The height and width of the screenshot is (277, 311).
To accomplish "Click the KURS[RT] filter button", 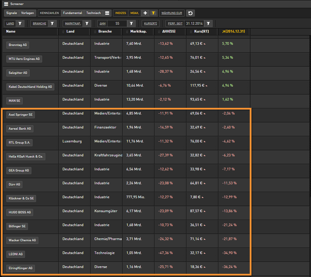I will coord(150,24).
